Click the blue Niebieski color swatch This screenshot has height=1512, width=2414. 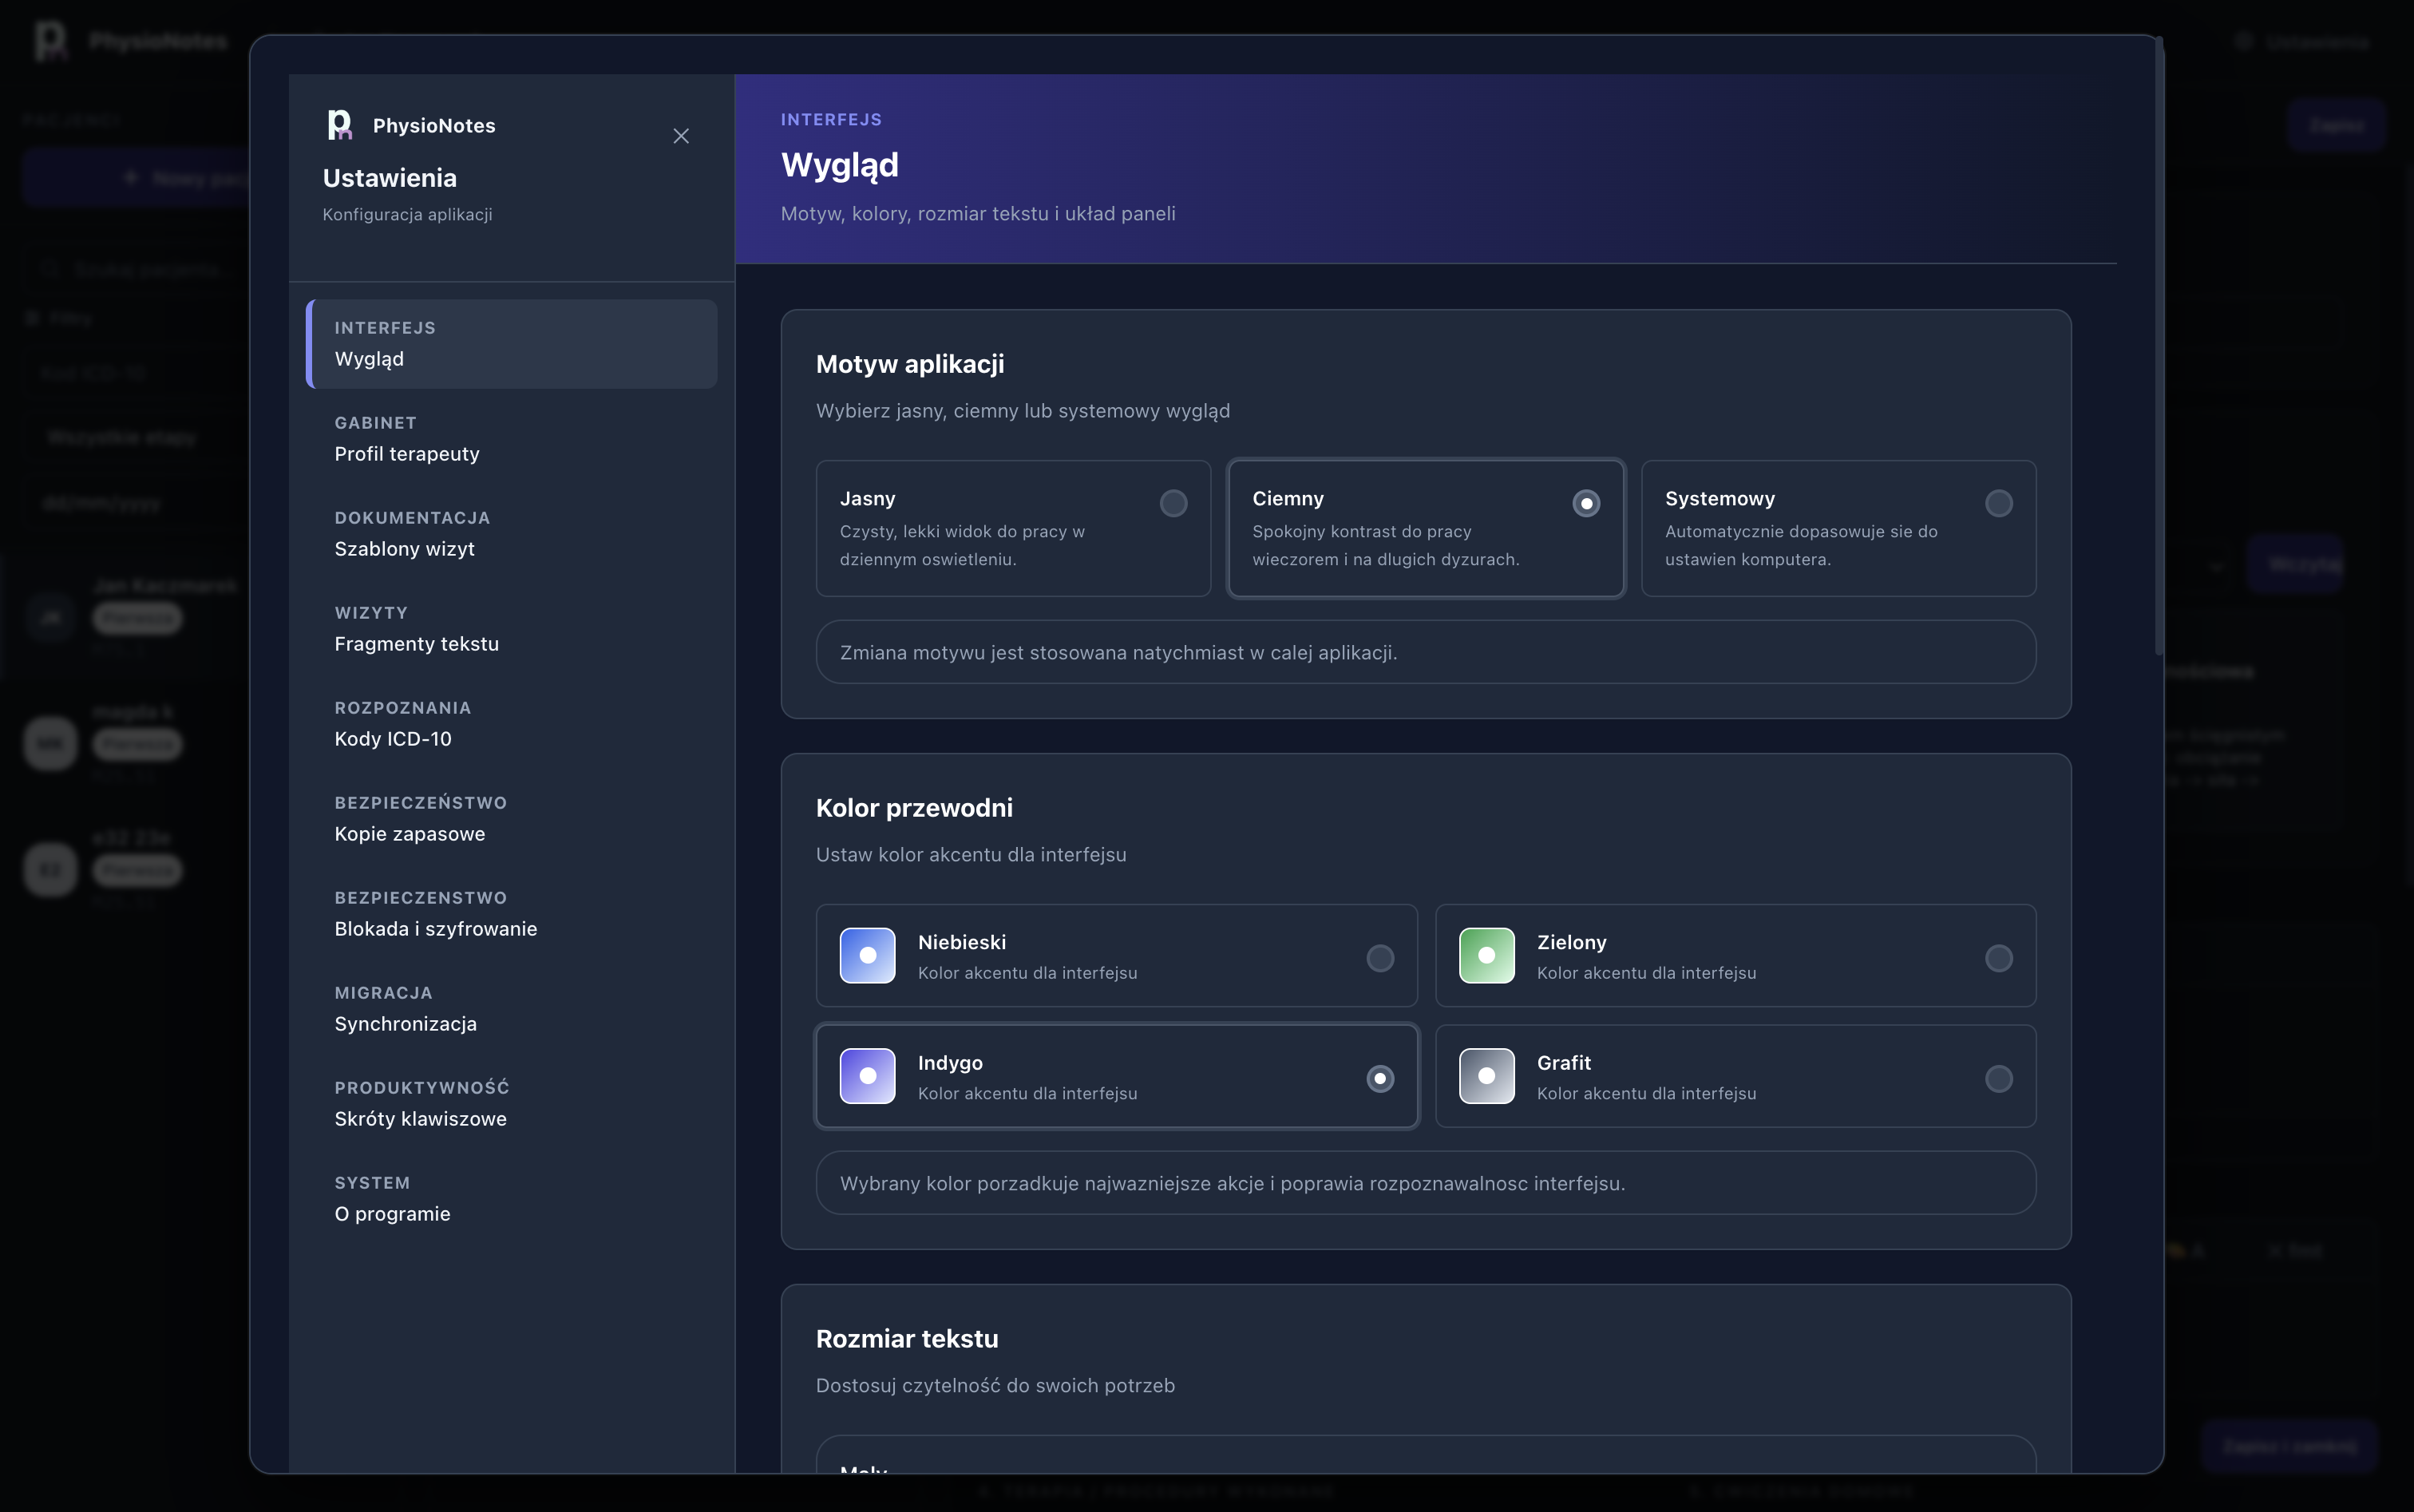pos(867,955)
